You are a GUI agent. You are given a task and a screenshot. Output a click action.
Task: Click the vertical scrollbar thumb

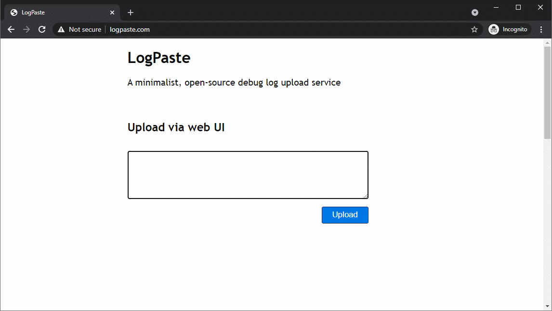coord(547,93)
